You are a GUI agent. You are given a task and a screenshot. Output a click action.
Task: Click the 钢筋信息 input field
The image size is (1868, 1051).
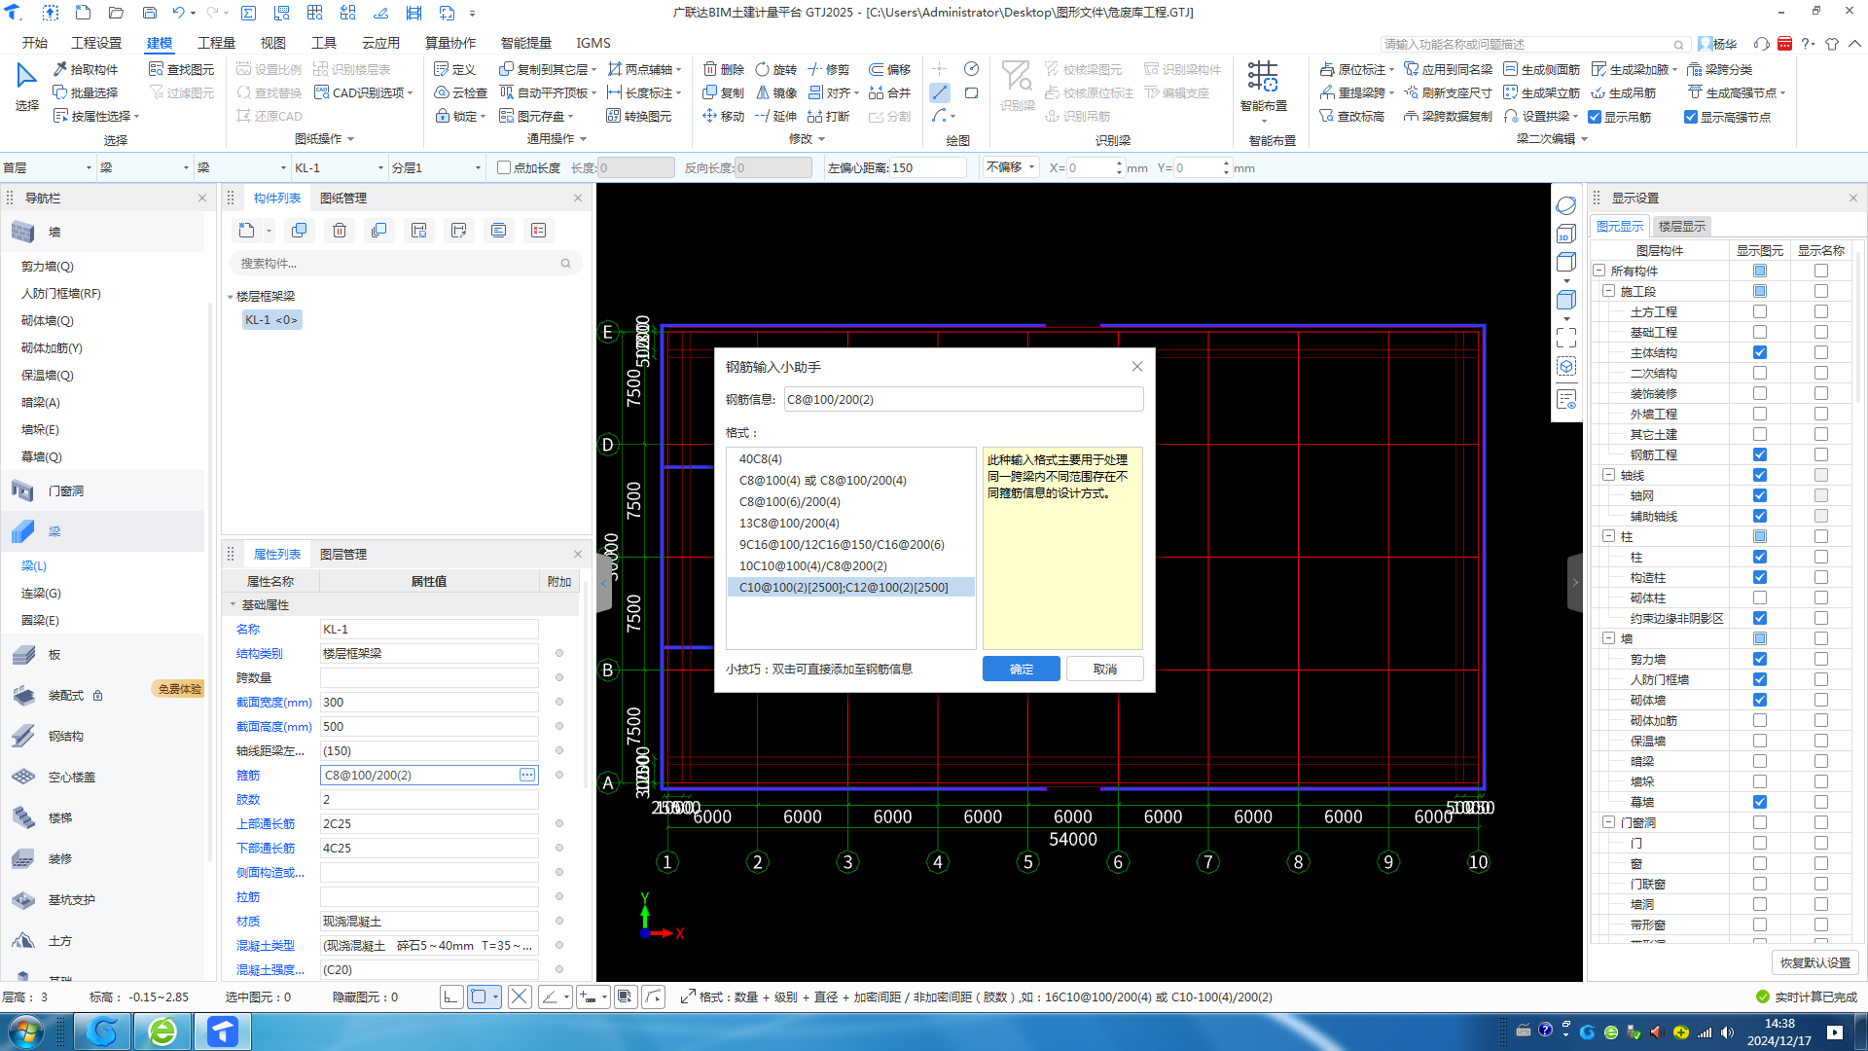coord(963,399)
